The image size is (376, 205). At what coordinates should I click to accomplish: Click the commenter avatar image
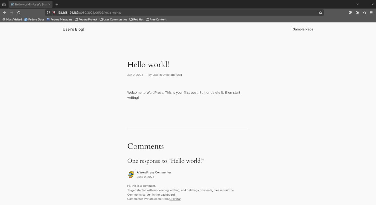pos(131,174)
